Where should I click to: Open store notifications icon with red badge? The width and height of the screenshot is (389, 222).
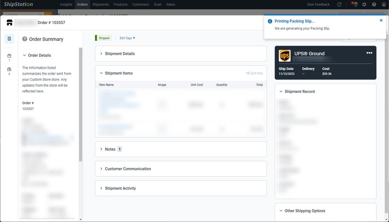pos(355,5)
